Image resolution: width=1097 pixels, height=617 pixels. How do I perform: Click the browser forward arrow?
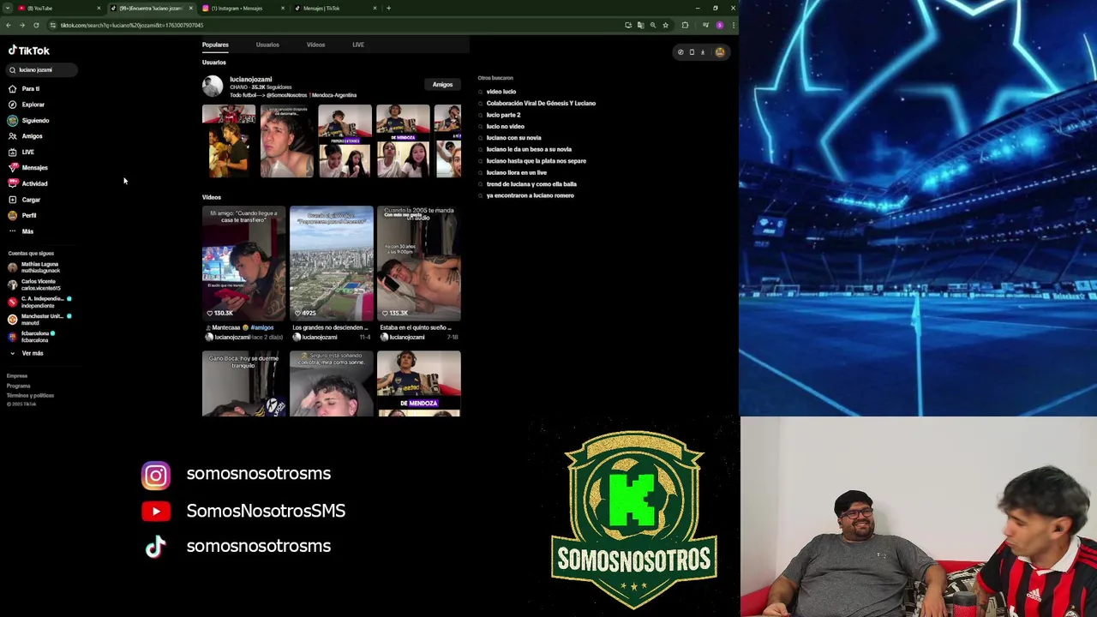tap(22, 25)
